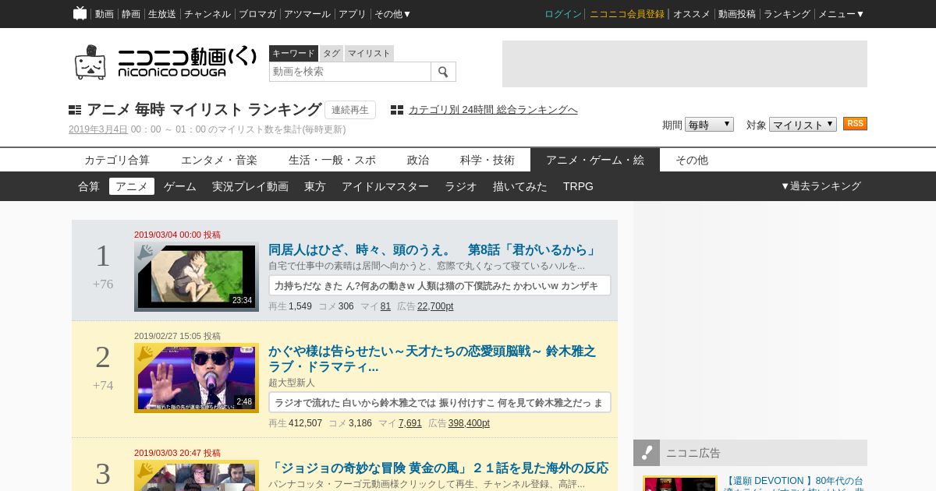Open カテゴリ別 24時間 総合ランキングへ link
Viewport: 936px width, 491px height.
(493, 110)
